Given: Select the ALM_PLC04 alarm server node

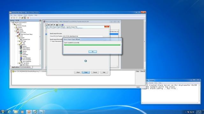Looking at the screenshot, I should 22,33.
